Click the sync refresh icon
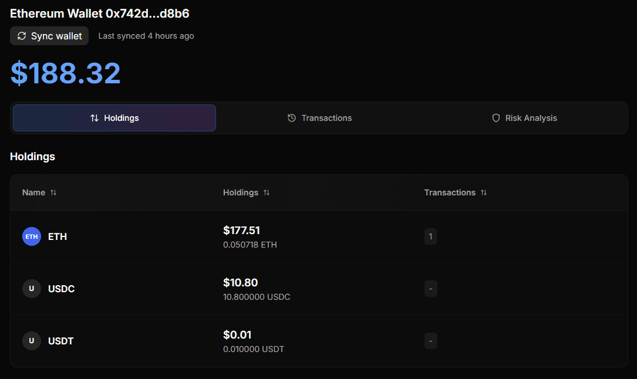 [22, 36]
